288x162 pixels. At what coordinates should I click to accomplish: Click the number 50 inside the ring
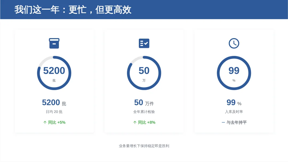point(144,71)
